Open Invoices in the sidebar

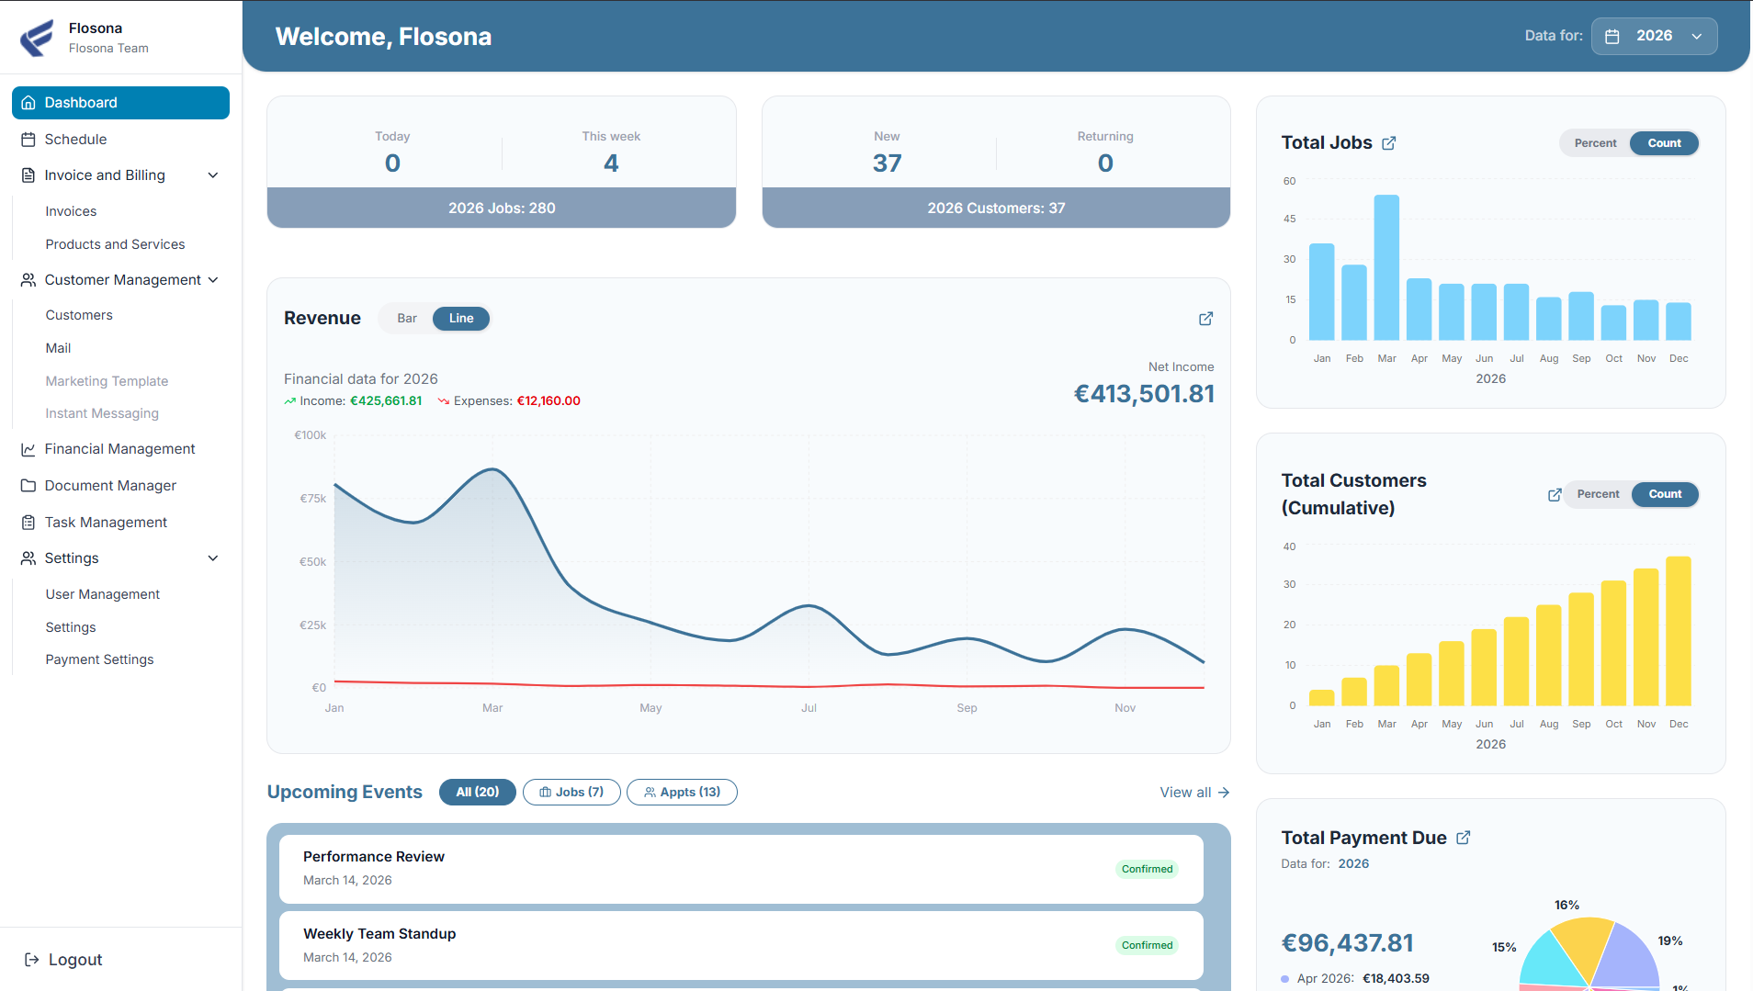pos(71,211)
